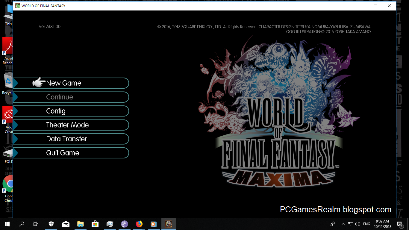
Task: Select the greyed-out Continue menu entry
Action: click(71, 97)
